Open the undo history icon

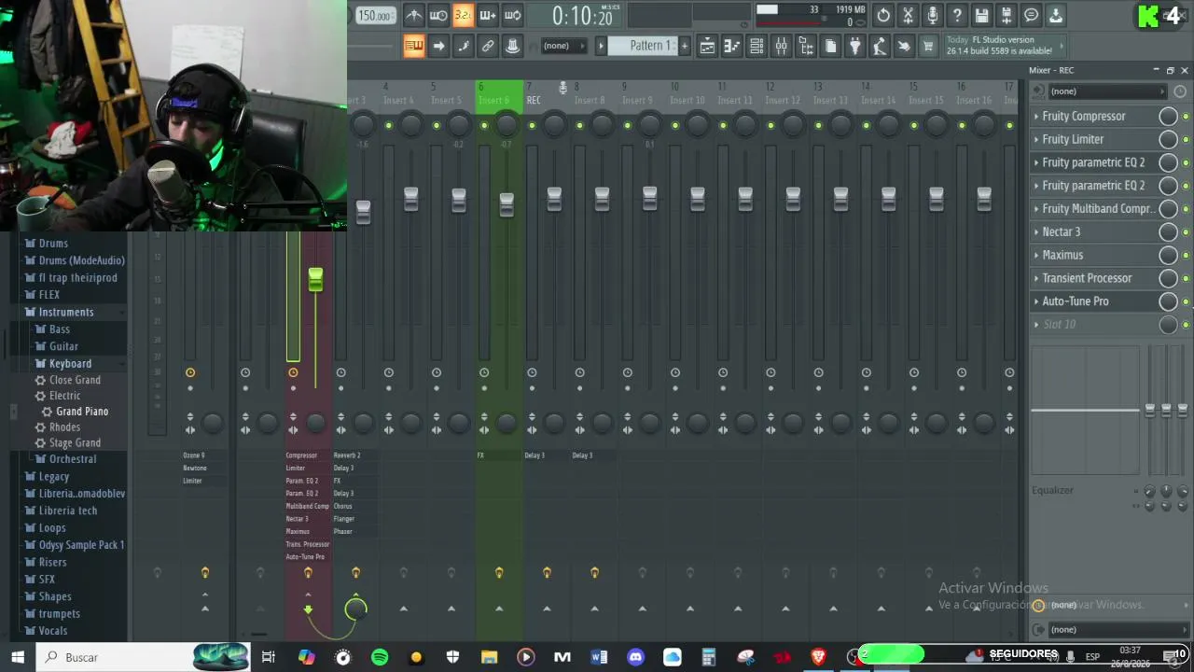click(x=882, y=15)
